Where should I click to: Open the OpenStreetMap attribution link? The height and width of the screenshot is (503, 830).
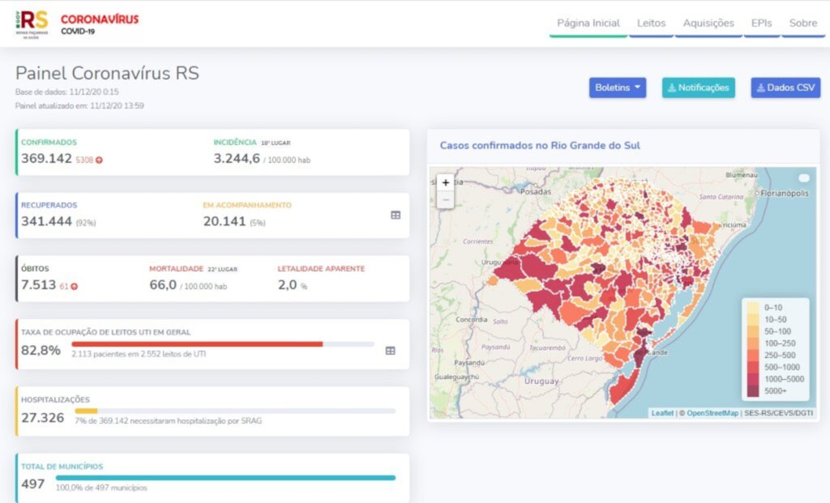[x=712, y=413]
